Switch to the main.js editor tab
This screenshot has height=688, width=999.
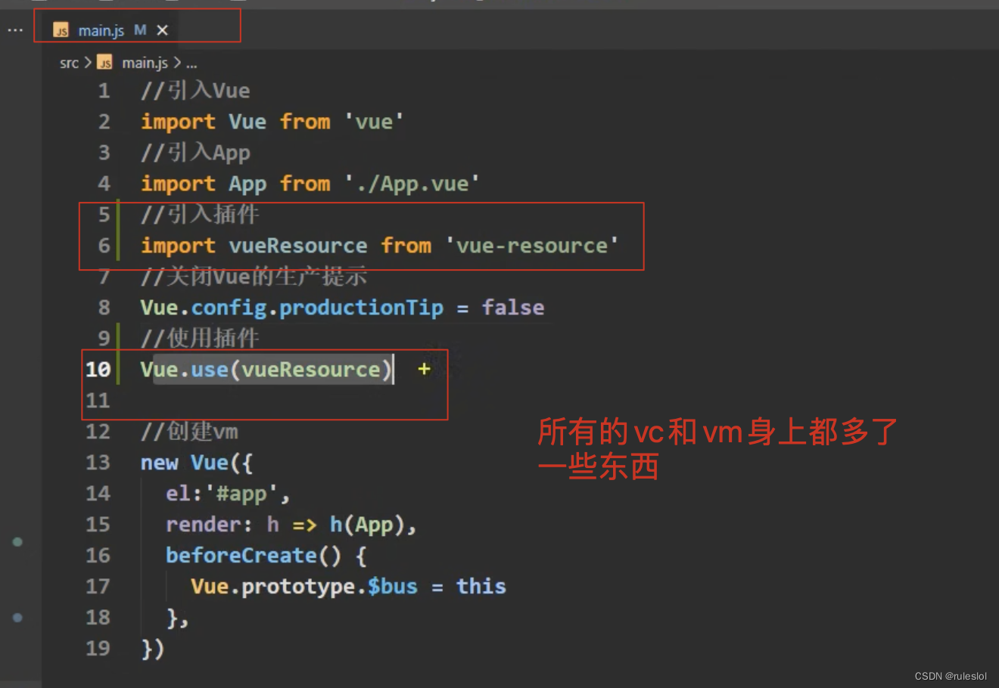click(x=102, y=29)
